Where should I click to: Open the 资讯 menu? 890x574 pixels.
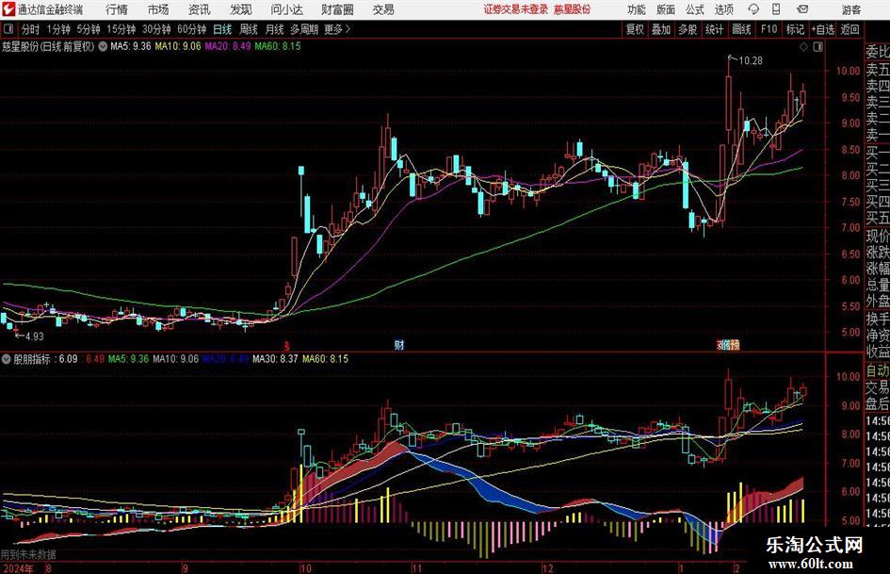coord(200,9)
